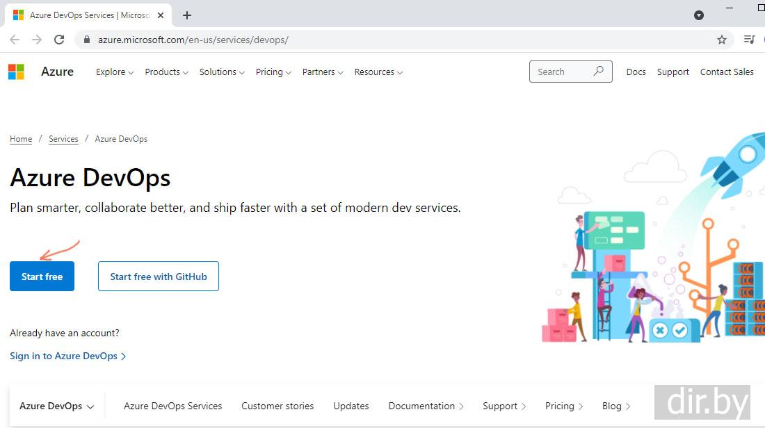Viewport: 765px width, 428px height.
Task: Open the browser media control icon
Action: (x=749, y=40)
